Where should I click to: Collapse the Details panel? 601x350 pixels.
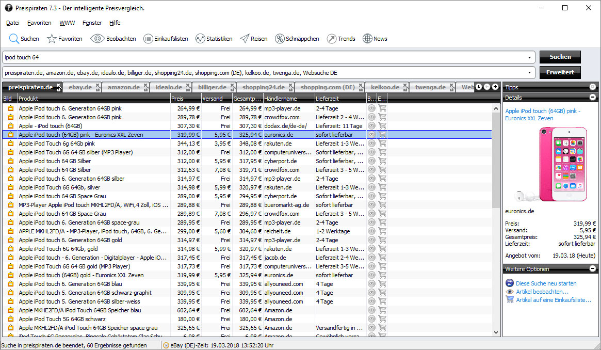[592, 98]
